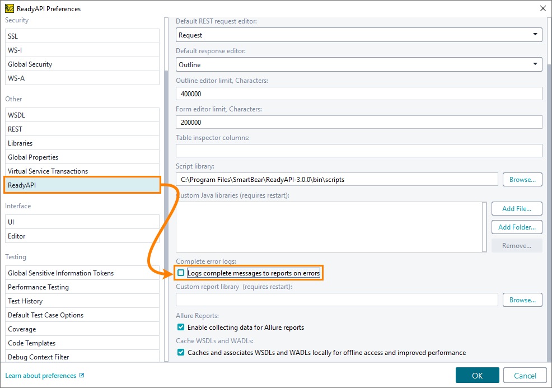The height and width of the screenshot is (388, 552).
Task: Select Virtual Service Transactions settings
Action: click(x=82, y=171)
